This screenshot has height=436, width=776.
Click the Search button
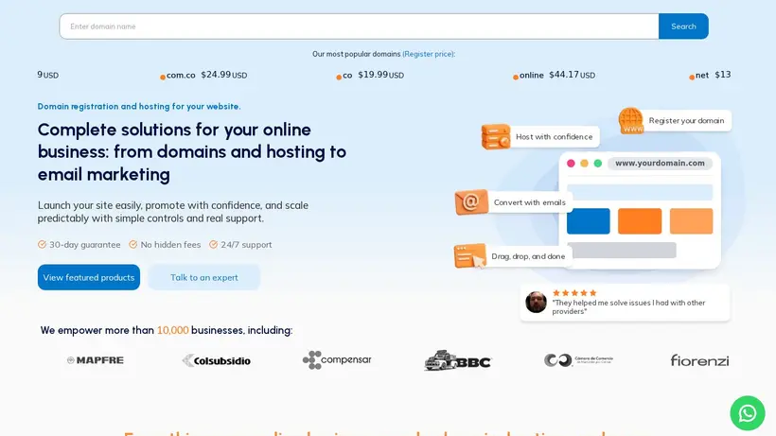pyautogui.click(x=683, y=26)
